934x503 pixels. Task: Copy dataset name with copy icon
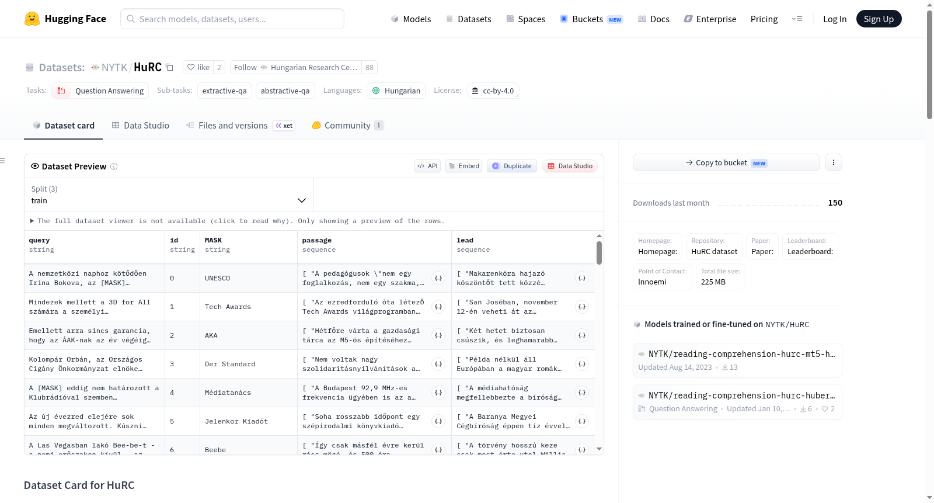pos(169,67)
